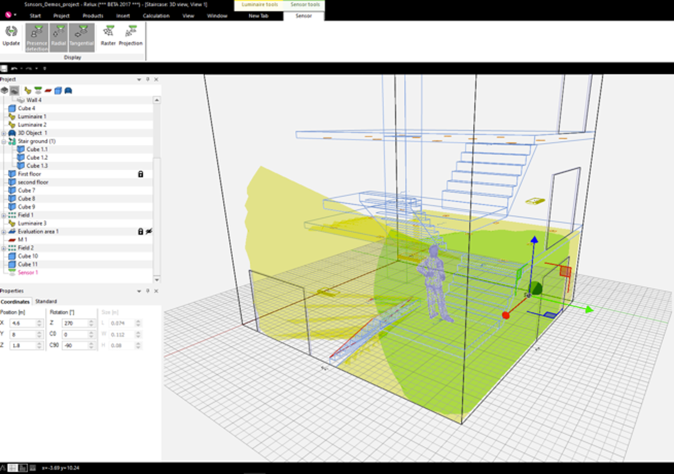The height and width of the screenshot is (474, 674).
Task: Click the blue cube filter icon
Action: (58, 90)
